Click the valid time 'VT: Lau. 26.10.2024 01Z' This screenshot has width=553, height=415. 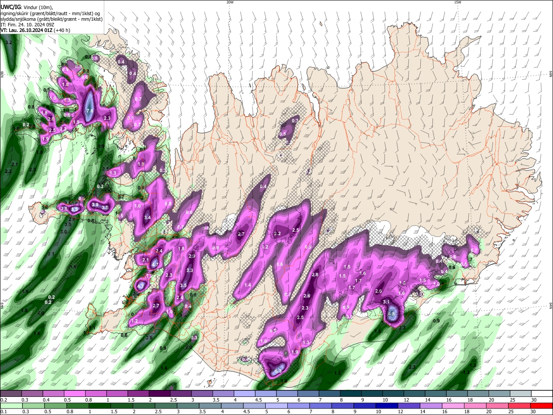tap(27, 31)
